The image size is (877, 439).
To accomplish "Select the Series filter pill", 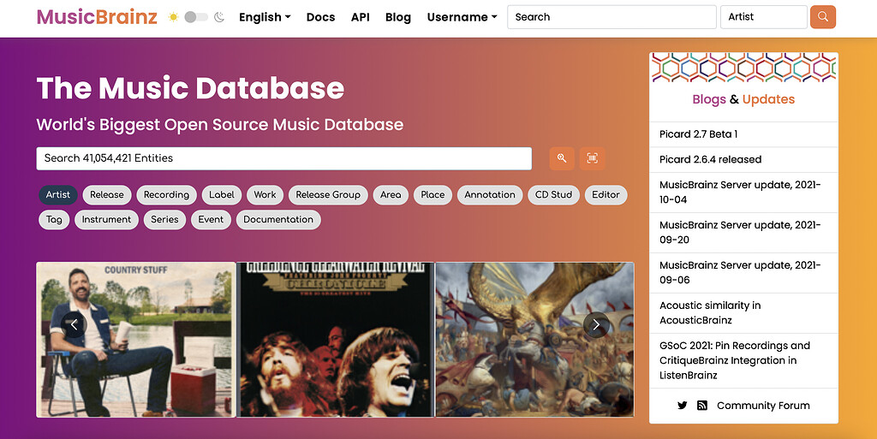I will coord(164,219).
